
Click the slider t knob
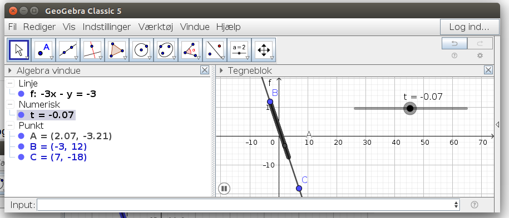pos(410,108)
